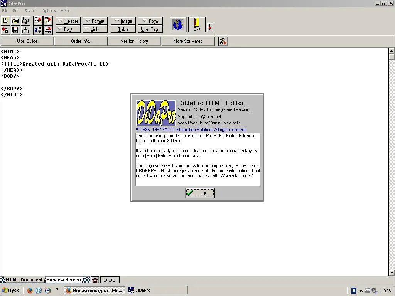The width and height of the screenshot is (395, 296).
Task: Open the Image dropdown
Action: click(123, 21)
